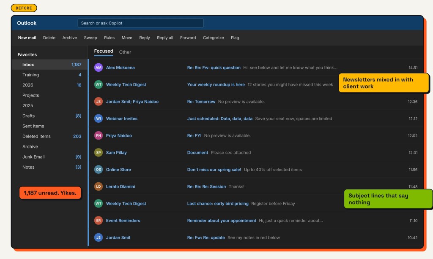Viewport: 433px width, 259px height.
Task: Click the LD avatar for Lerato Dlamini
Action: tap(98, 186)
